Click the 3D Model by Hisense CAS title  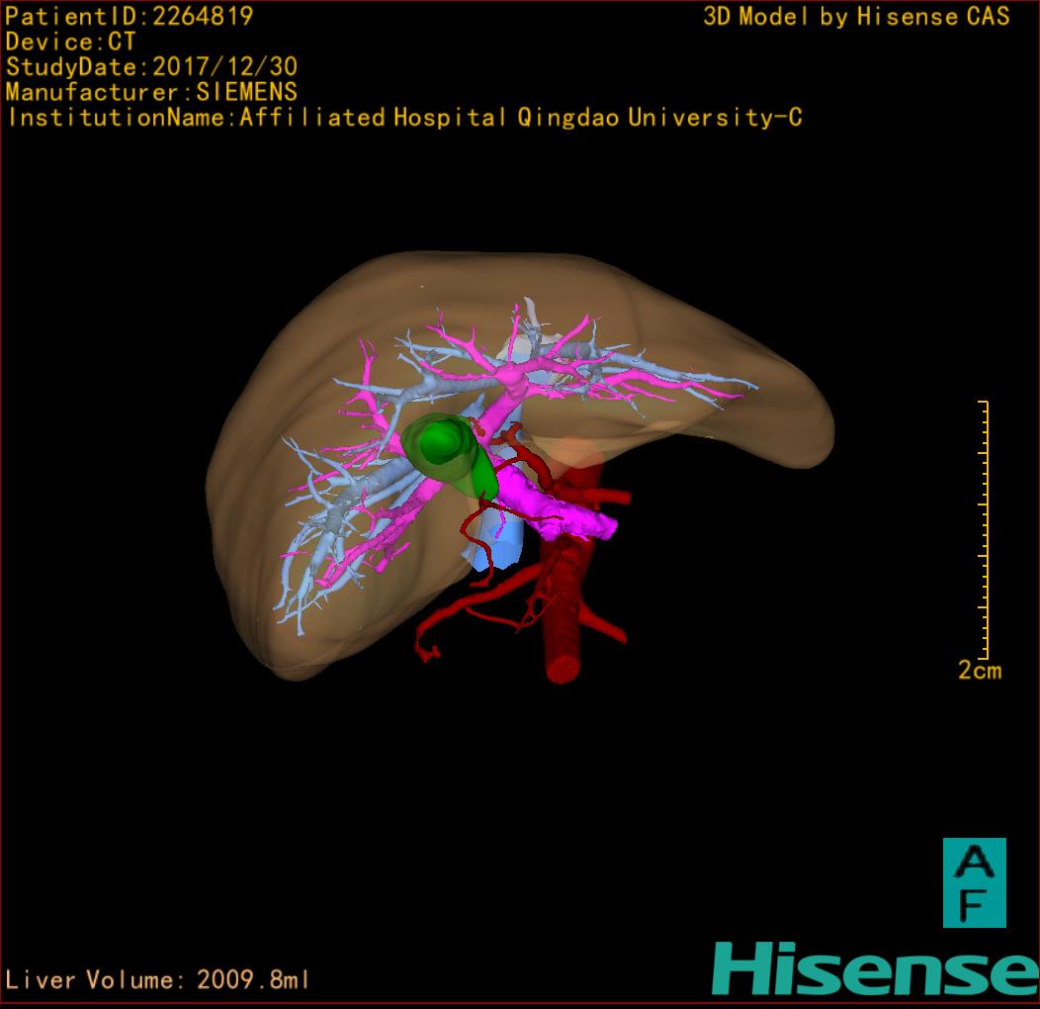856,16
